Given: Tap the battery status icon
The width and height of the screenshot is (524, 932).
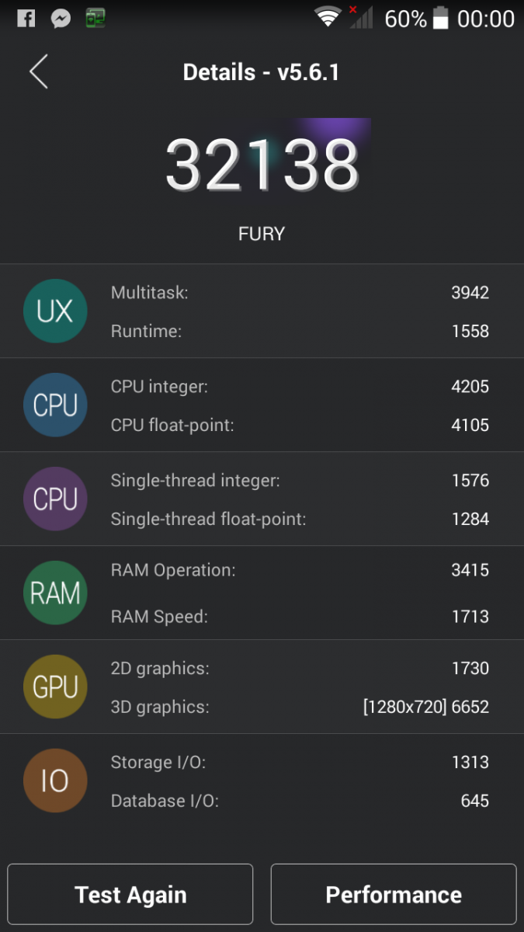Looking at the screenshot, I should point(441,18).
